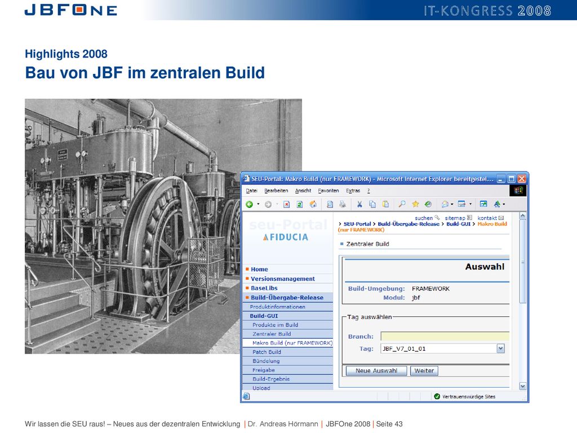The height and width of the screenshot is (433, 577).
Task: Click the Stop loading icon with red X
Action: click(x=287, y=204)
